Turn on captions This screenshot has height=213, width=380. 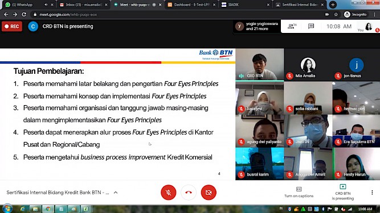click(x=299, y=192)
